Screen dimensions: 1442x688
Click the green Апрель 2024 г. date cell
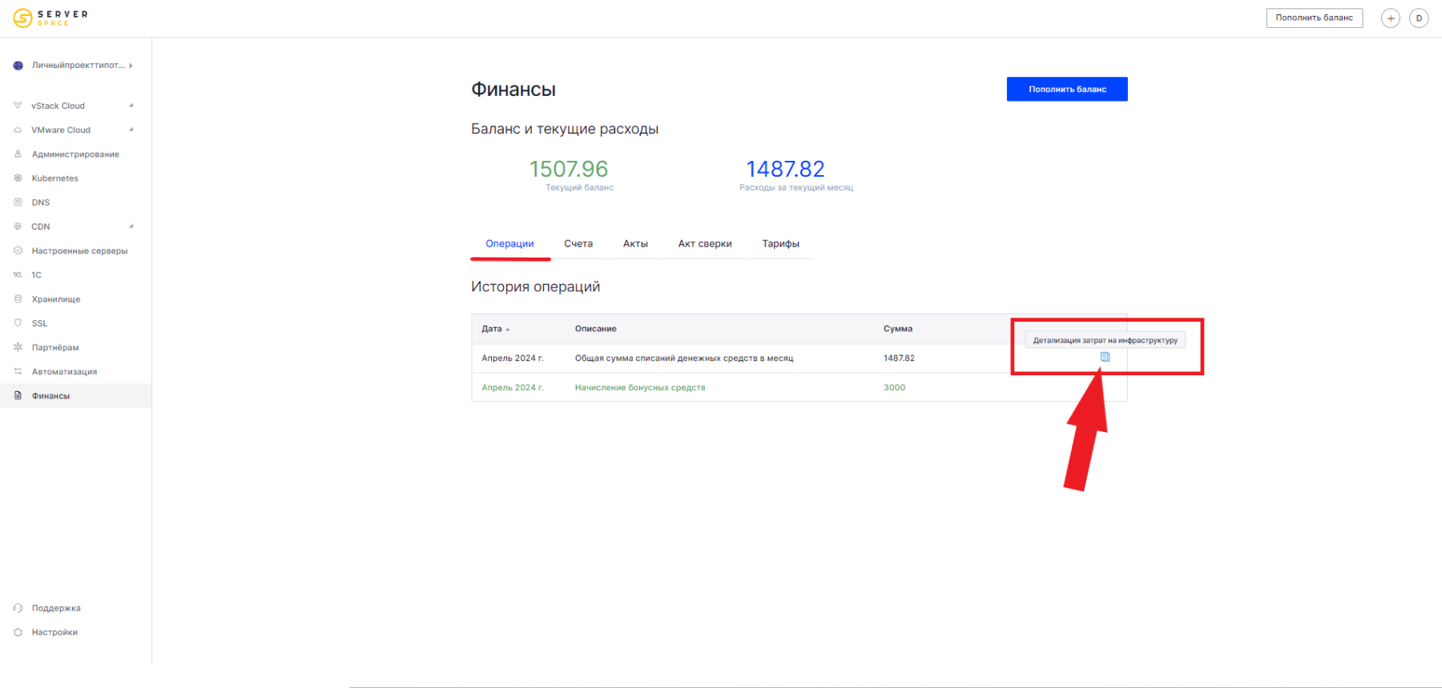pyautogui.click(x=512, y=387)
